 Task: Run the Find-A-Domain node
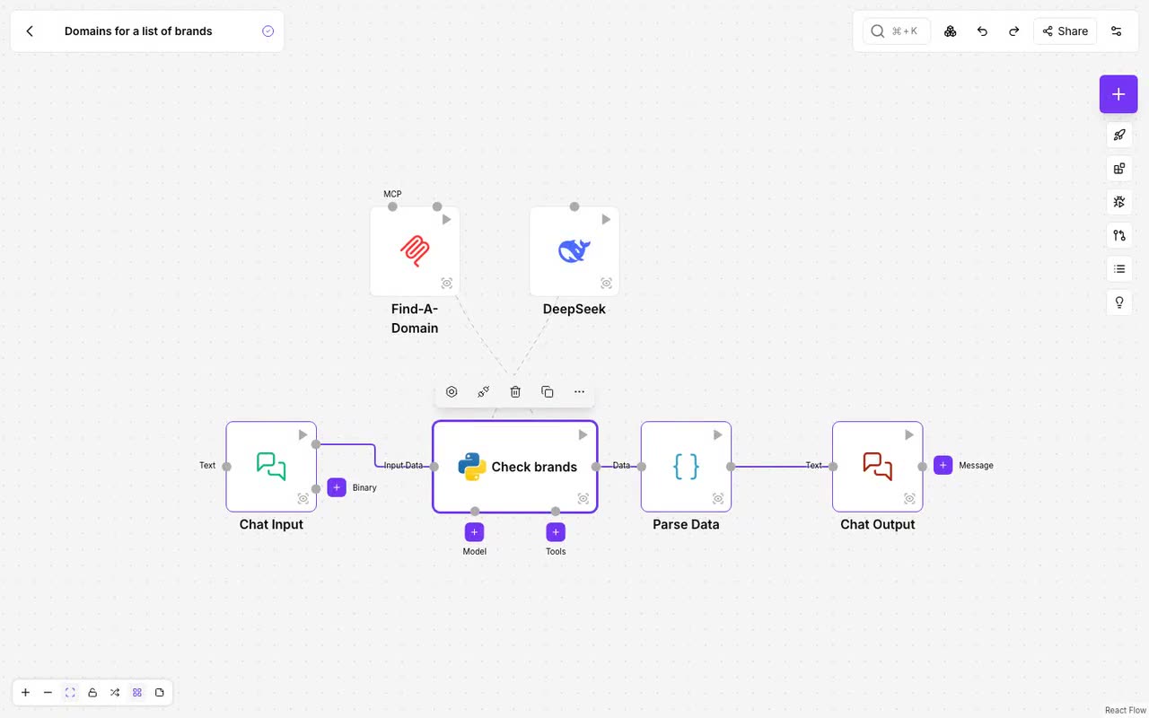(x=446, y=220)
